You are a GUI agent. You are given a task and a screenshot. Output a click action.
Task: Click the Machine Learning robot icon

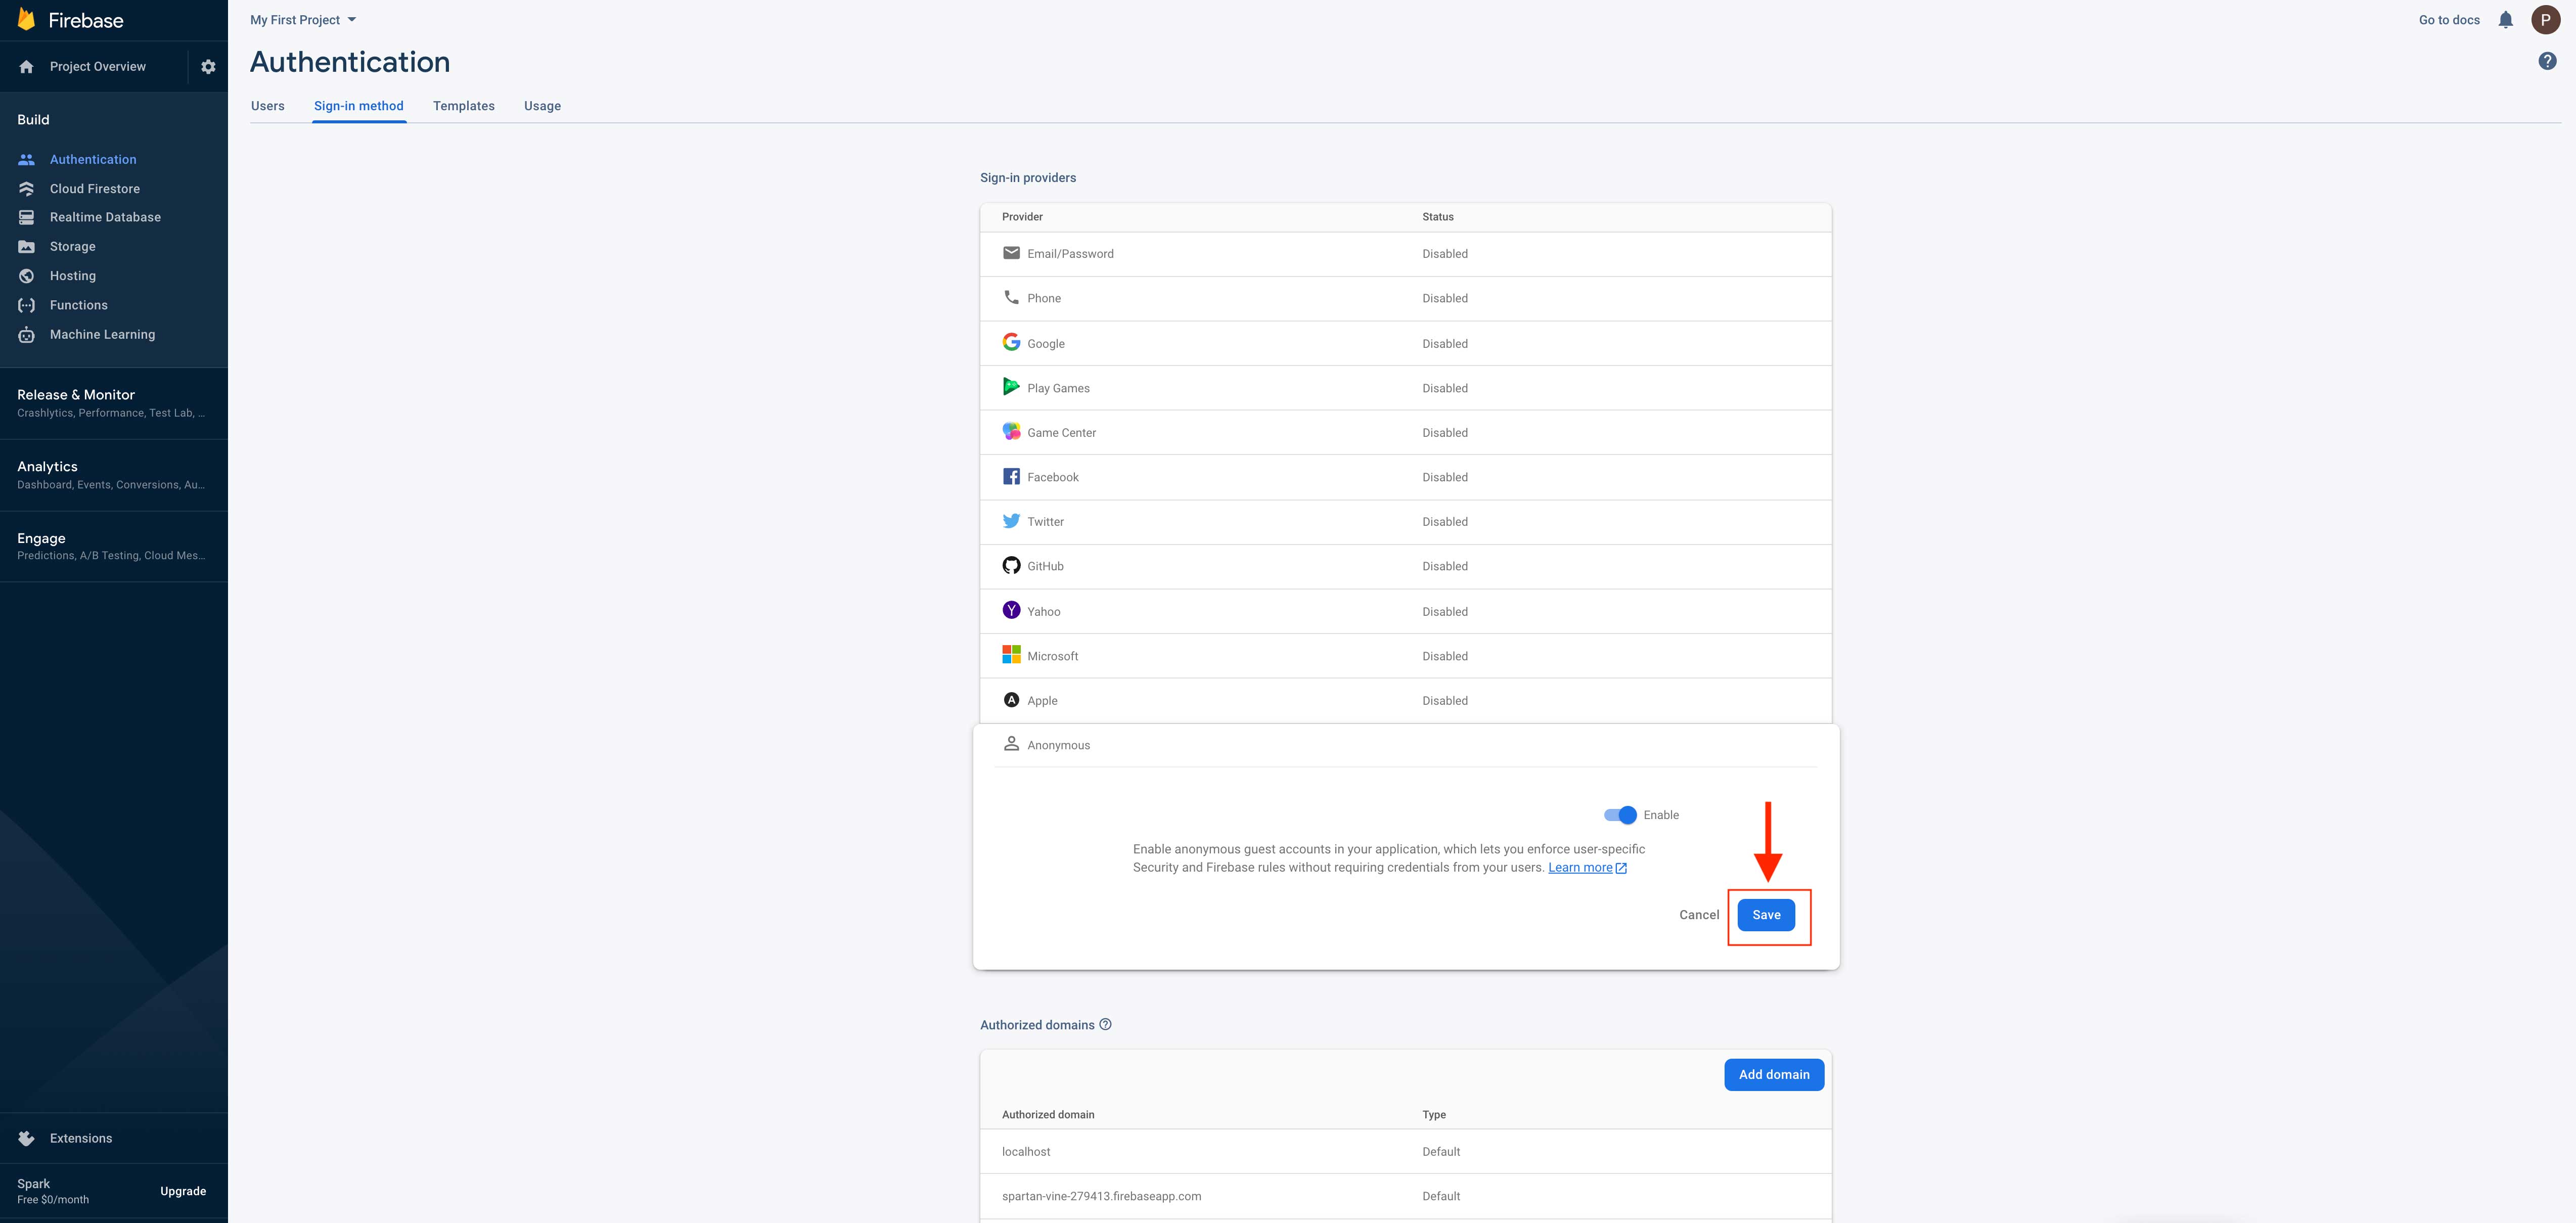coord(27,335)
